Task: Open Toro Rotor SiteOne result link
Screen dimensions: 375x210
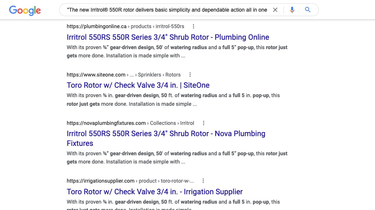Action: pos(138,85)
